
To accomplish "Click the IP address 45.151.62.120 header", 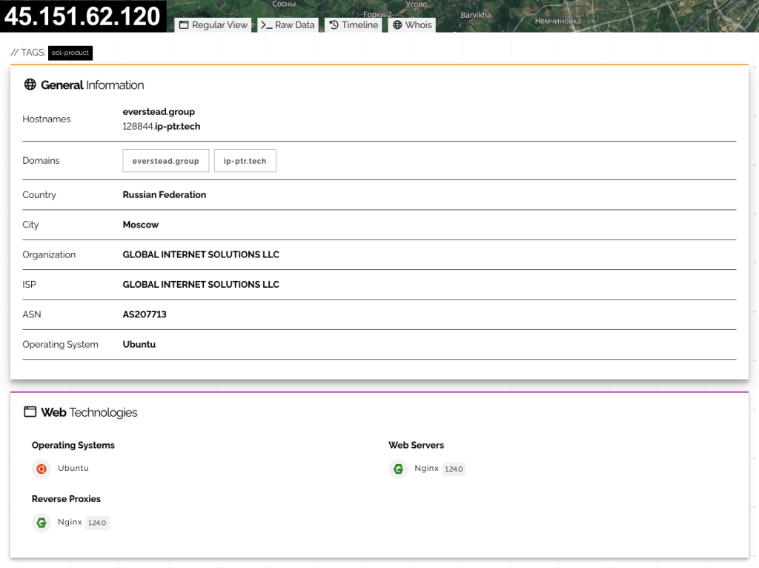I will point(82,15).
